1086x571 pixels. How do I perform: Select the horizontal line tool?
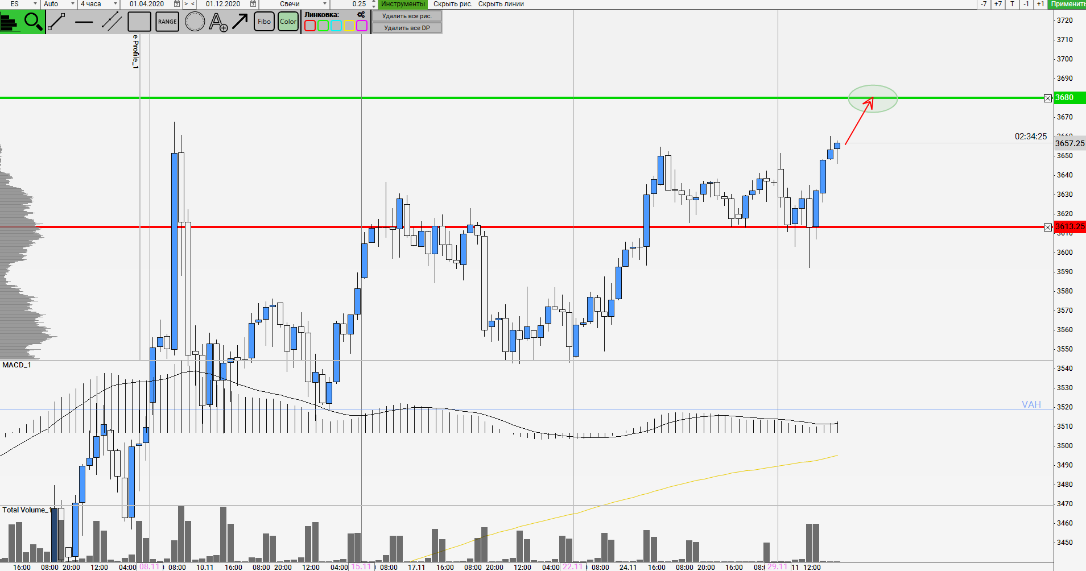84,22
